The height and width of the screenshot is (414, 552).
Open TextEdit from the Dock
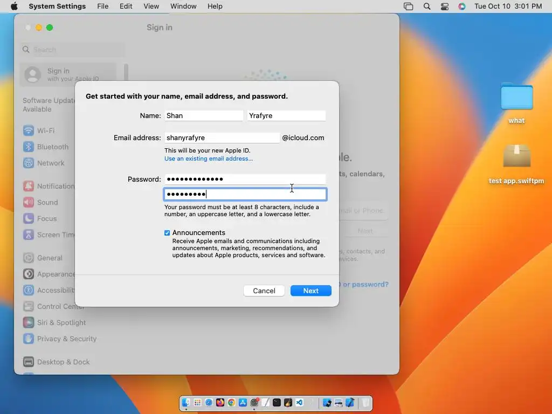point(265,402)
